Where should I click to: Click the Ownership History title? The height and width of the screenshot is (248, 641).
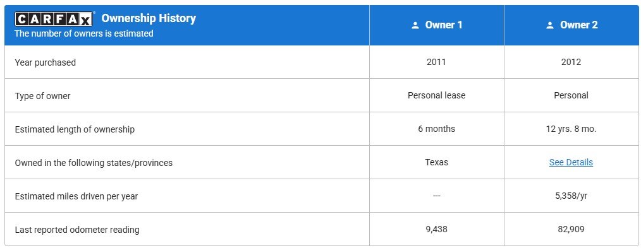[149, 18]
